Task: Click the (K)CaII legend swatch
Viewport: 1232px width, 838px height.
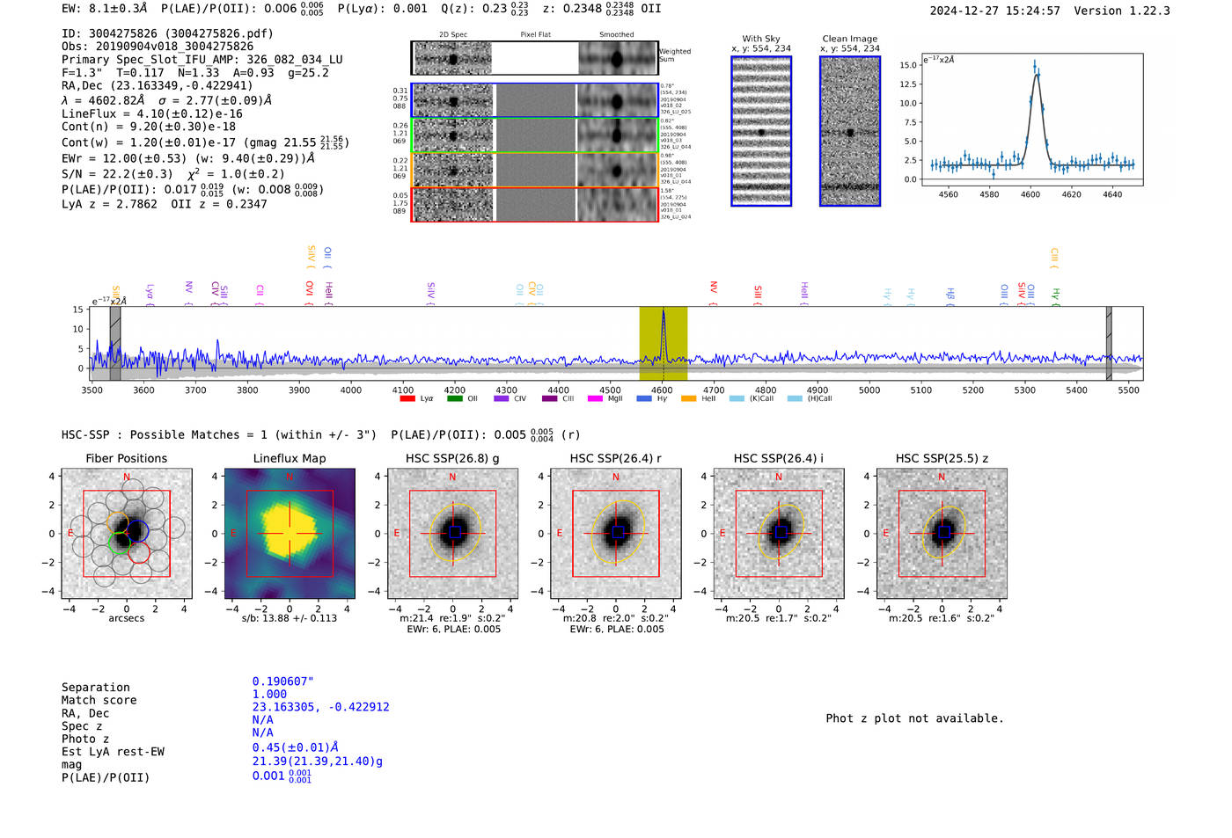Action: click(737, 398)
